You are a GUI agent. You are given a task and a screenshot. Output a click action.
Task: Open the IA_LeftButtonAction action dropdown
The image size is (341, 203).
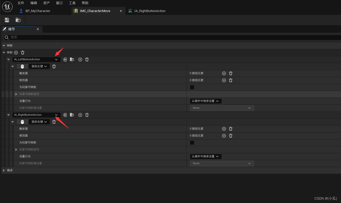pyautogui.click(x=37, y=60)
